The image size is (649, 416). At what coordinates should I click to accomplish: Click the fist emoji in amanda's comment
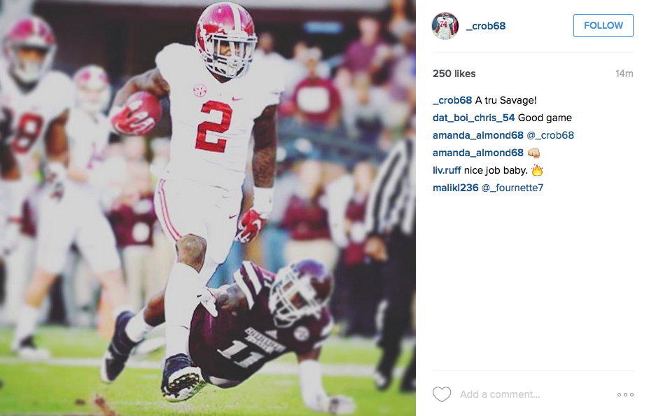pos(534,153)
